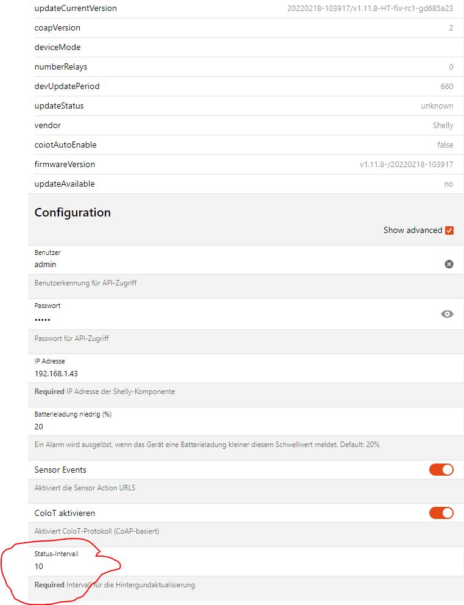
Task: Click the IP Adresse field
Action: pyautogui.click(x=231, y=373)
